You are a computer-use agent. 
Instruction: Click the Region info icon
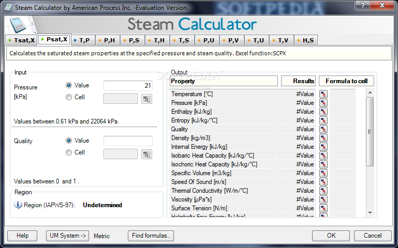18,205
